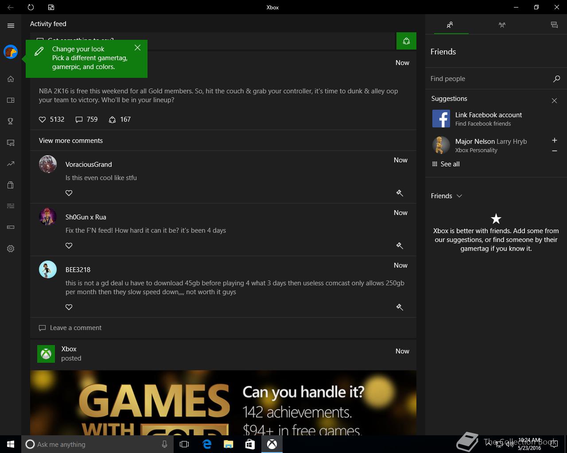This screenshot has height=453, width=567.
Task: Click the refresh icon in title bar
Action: coord(31,7)
